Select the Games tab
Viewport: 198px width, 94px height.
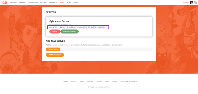click(x=62, y=3)
